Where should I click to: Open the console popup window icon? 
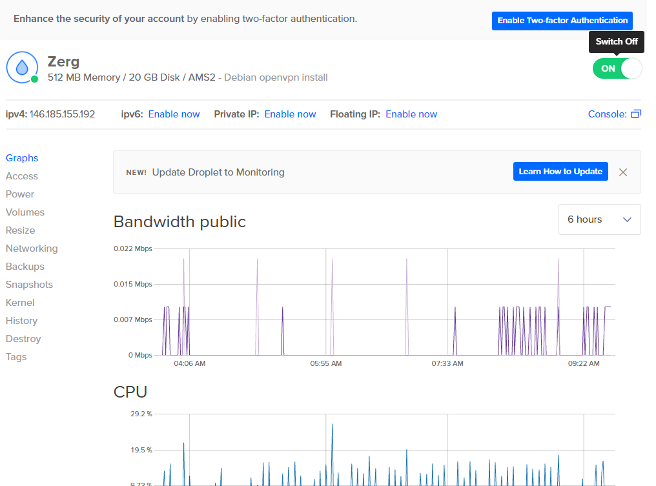coord(636,114)
